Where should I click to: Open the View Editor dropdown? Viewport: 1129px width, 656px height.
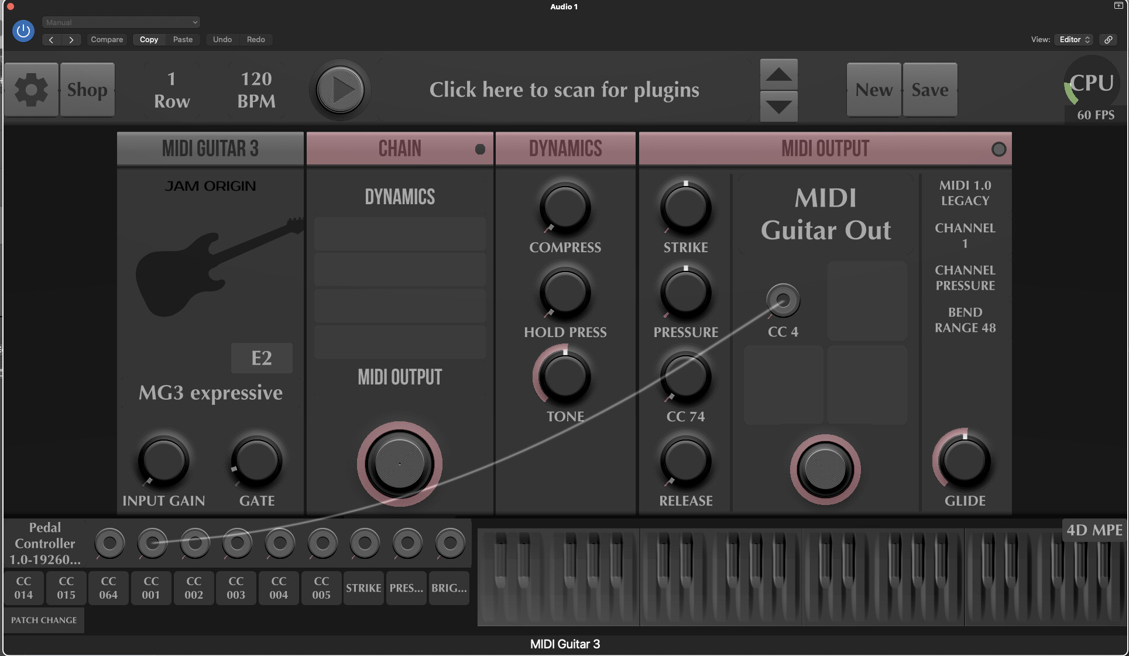(x=1075, y=39)
